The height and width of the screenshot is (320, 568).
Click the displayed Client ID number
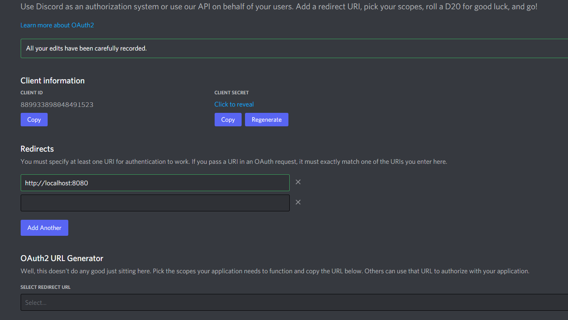click(57, 104)
